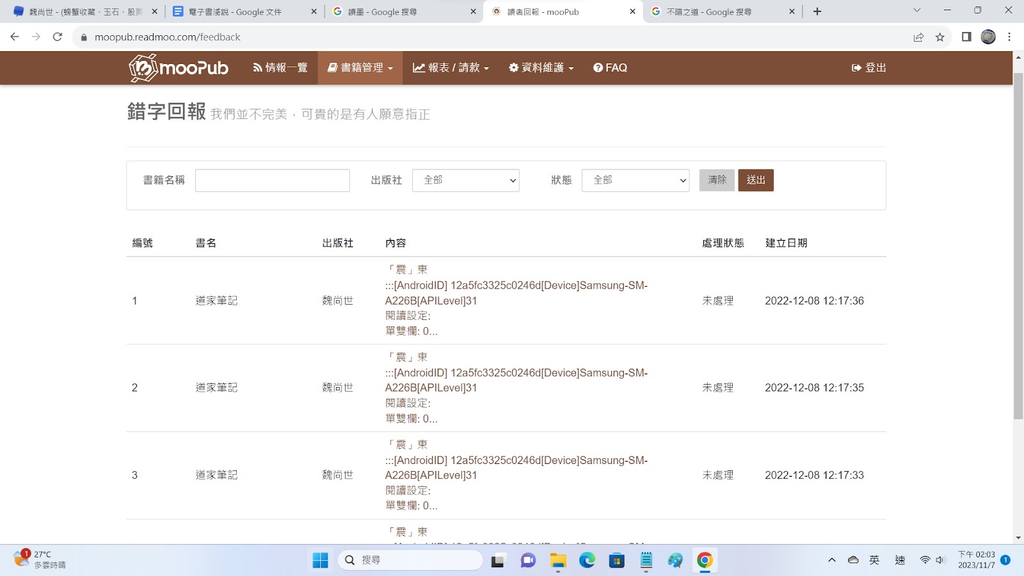Select book name 道家筆記 in row 1
Viewport: 1024px width, 576px height.
[216, 301]
